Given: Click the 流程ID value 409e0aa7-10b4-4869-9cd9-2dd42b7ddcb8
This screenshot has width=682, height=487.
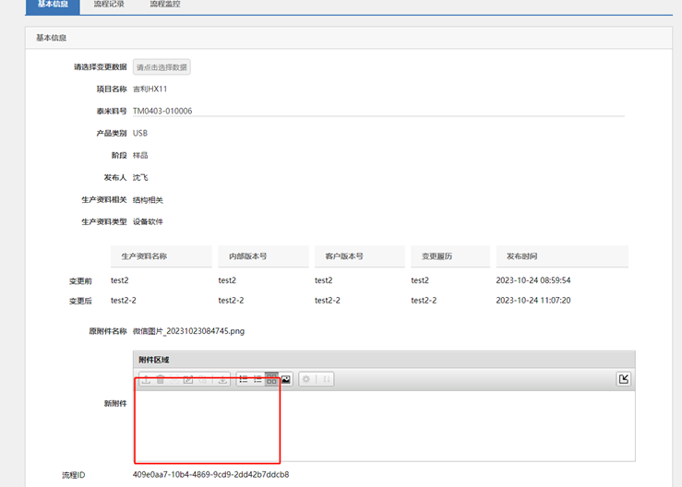Looking at the screenshot, I should point(211,474).
